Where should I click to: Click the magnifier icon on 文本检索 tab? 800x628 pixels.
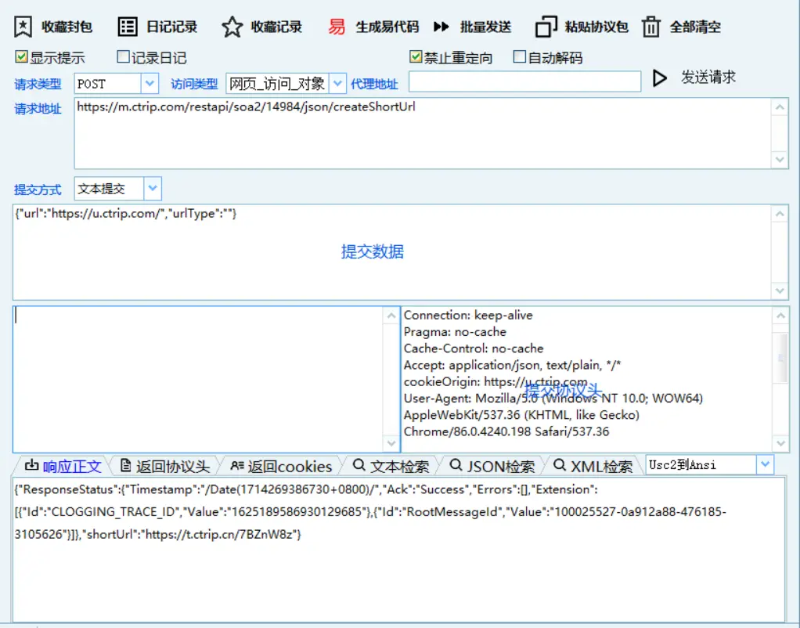[359, 465]
